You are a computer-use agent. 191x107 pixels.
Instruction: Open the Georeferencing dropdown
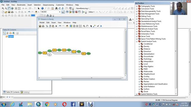[82, 8]
